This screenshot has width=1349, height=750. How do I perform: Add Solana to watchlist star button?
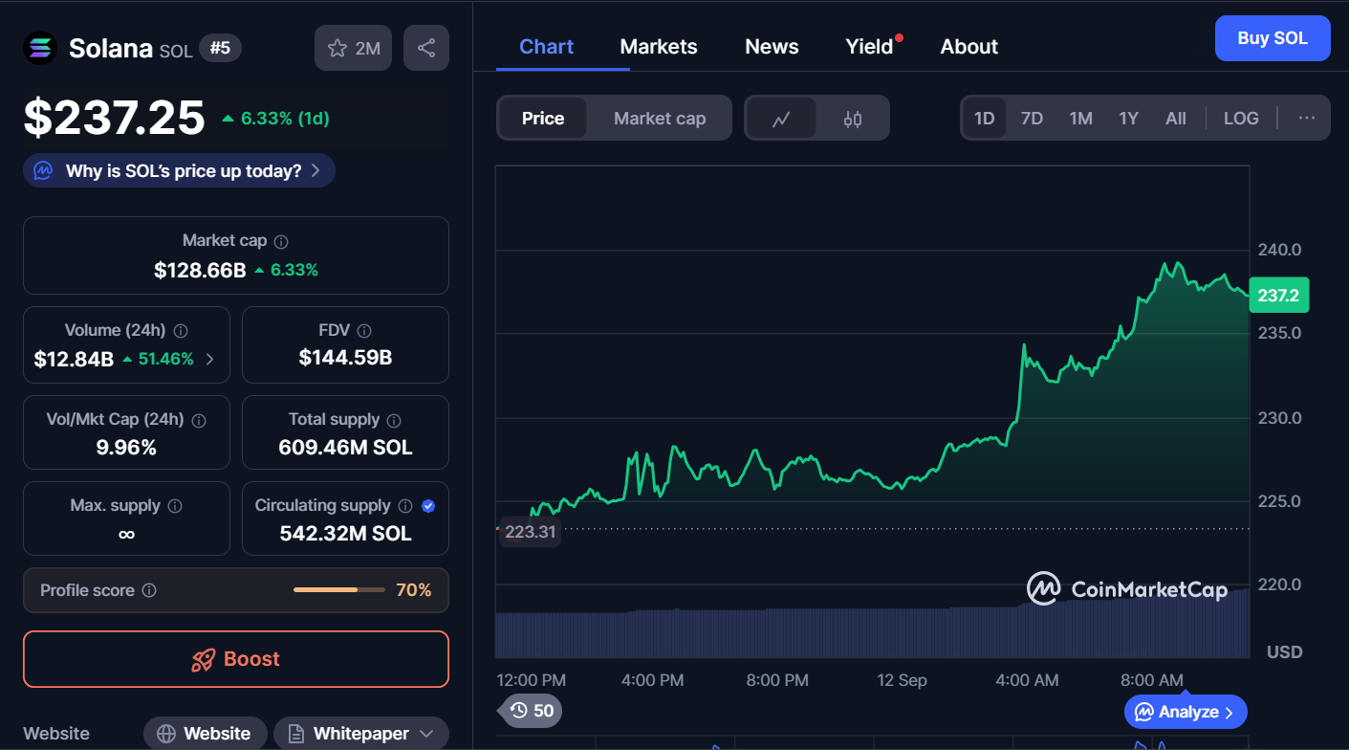pos(354,48)
